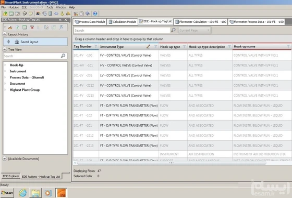Image resolution: width=292 pixels, height=198 pixels.
Task: Expand the Instrument tree node
Action: (5, 71)
